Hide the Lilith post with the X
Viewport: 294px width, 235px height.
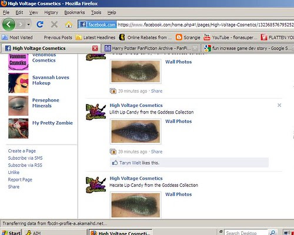(x=279, y=105)
